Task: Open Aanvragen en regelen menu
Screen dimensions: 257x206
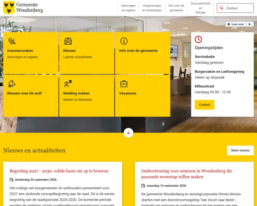Action: [128, 8]
